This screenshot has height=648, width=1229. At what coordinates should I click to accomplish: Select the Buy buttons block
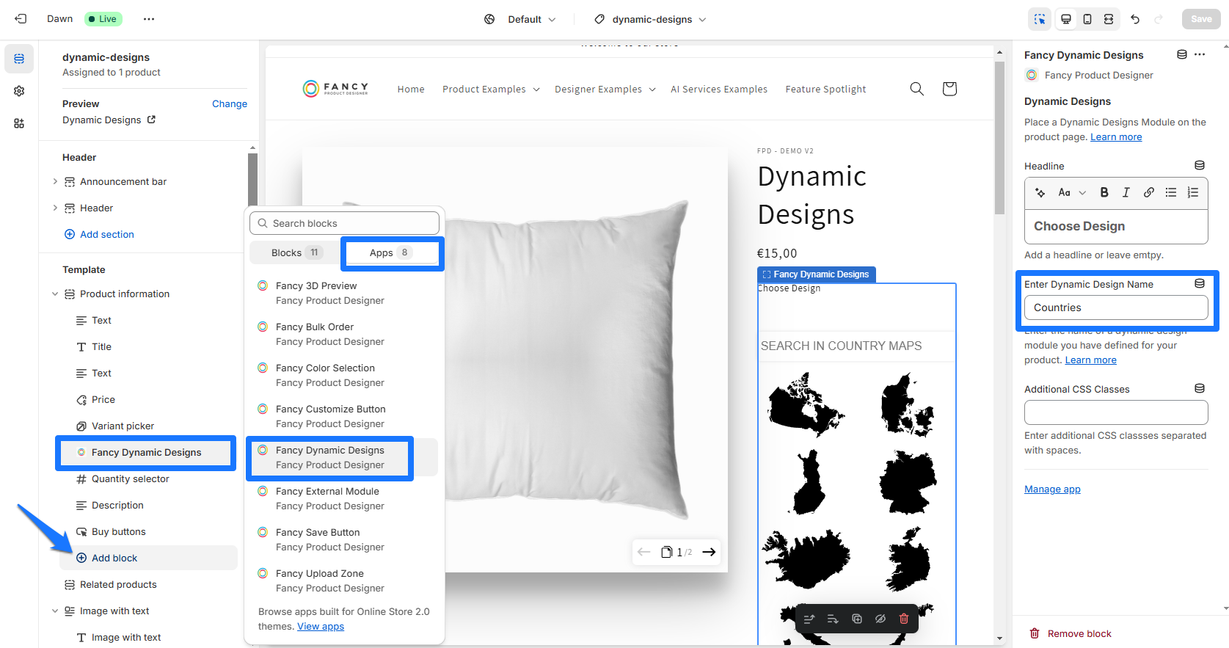[148, 531]
